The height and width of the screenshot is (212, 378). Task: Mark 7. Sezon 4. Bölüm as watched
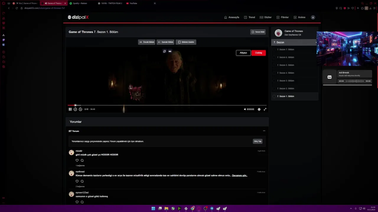(274, 73)
